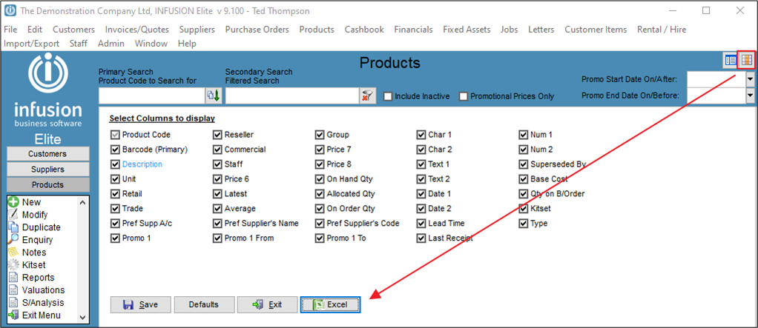Click the Infusion app icon in title bar
Image resolution: width=758 pixels, height=328 pixels.
point(10,10)
